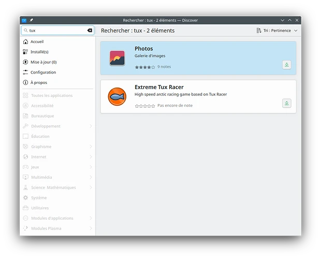
Task: Clear the search field with the erase icon
Action: coord(90,31)
